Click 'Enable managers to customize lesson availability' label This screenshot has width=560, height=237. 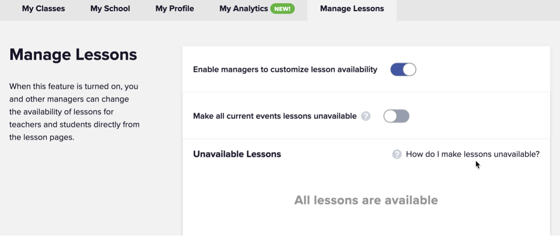pos(285,70)
